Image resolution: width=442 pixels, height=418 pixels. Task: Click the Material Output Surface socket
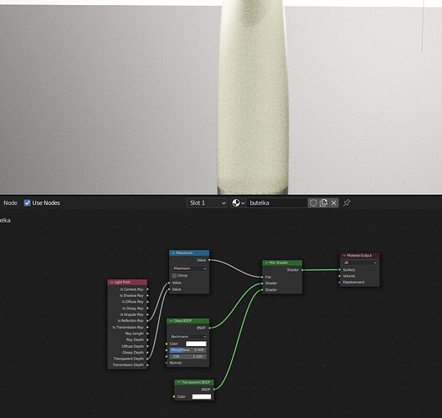pyautogui.click(x=340, y=270)
